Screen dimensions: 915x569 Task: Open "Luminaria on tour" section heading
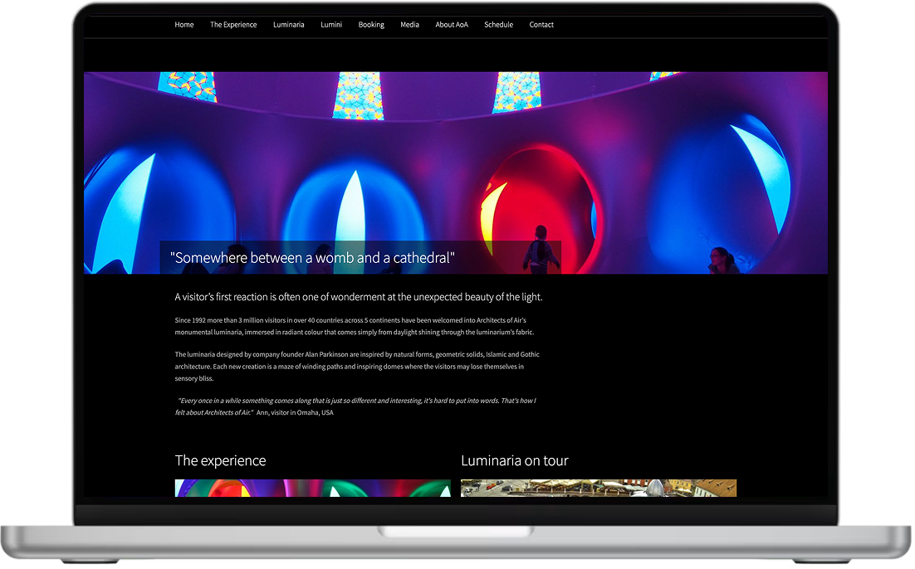pyautogui.click(x=515, y=460)
